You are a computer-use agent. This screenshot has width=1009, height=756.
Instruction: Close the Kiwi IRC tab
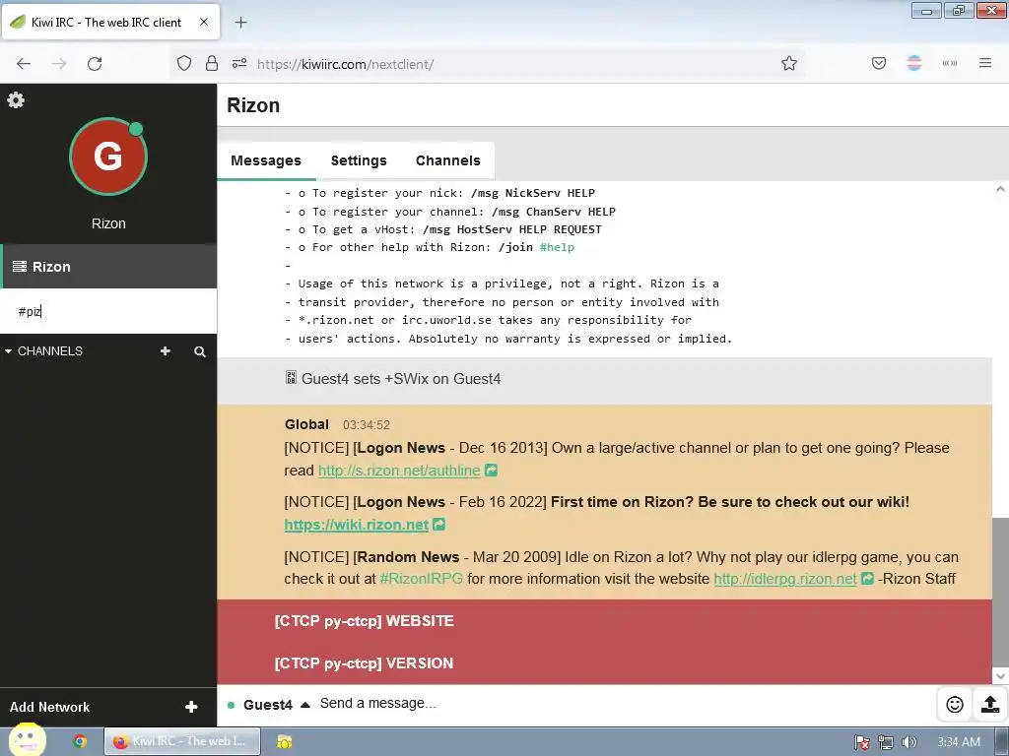(x=203, y=22)
